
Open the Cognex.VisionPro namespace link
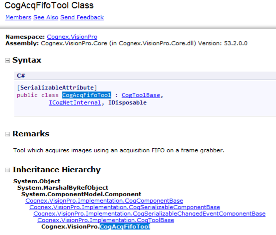pos(72,37)
